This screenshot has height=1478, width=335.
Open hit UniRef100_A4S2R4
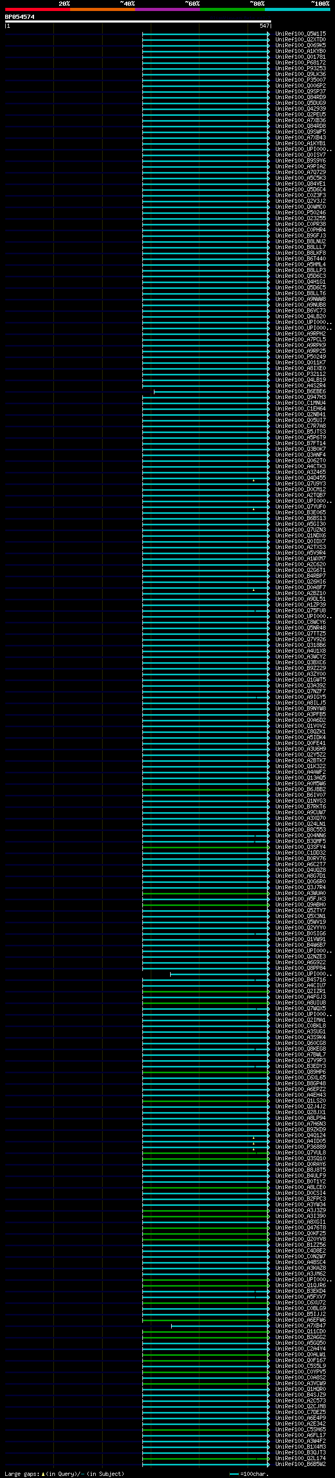coord(300,385)
